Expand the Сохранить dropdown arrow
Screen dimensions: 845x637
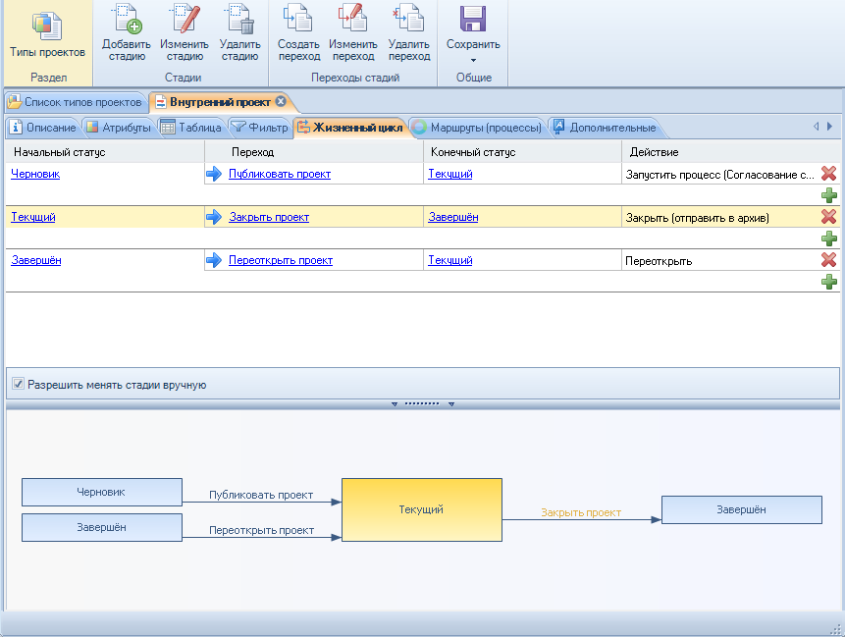473,60
